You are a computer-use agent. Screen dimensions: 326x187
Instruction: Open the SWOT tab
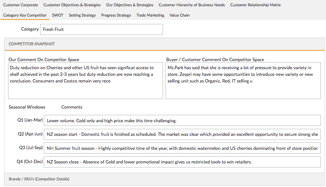[58, 15]
